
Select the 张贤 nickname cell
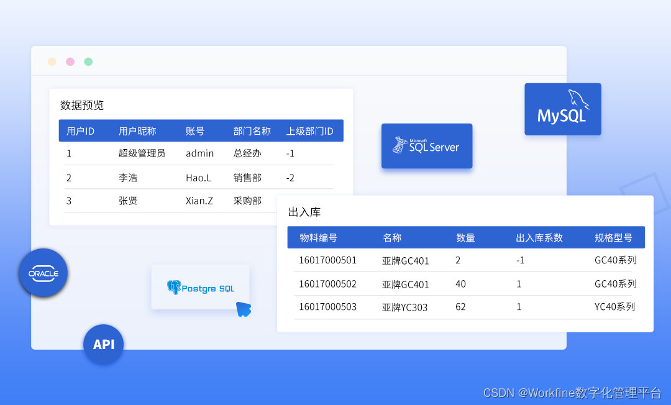128,201
